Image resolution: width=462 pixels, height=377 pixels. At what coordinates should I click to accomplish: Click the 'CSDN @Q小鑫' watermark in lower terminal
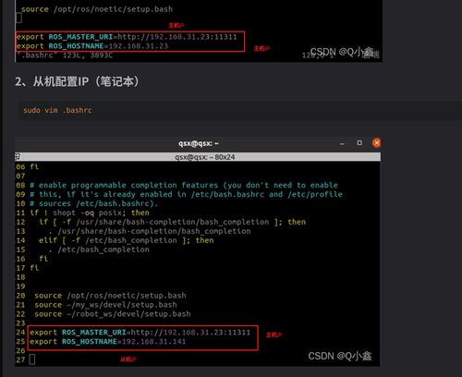pos(340,356)
